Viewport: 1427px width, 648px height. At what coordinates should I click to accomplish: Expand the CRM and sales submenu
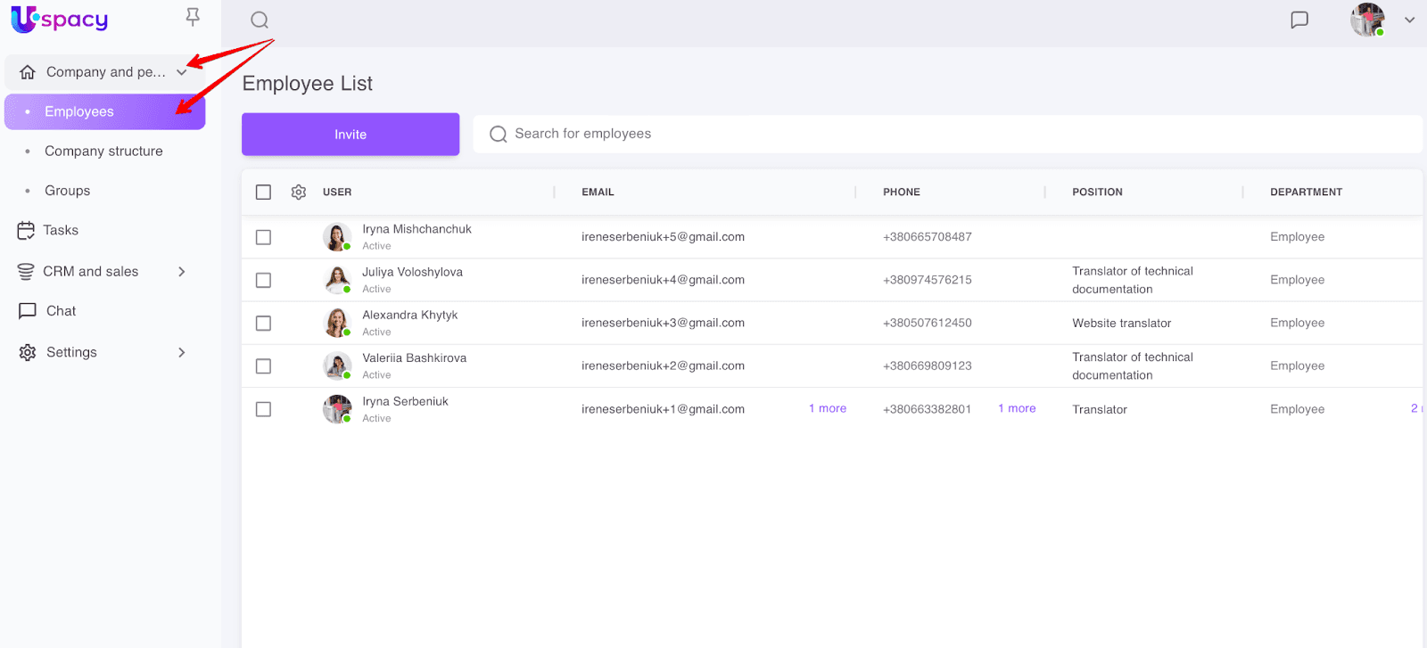(x=182, y=272)
